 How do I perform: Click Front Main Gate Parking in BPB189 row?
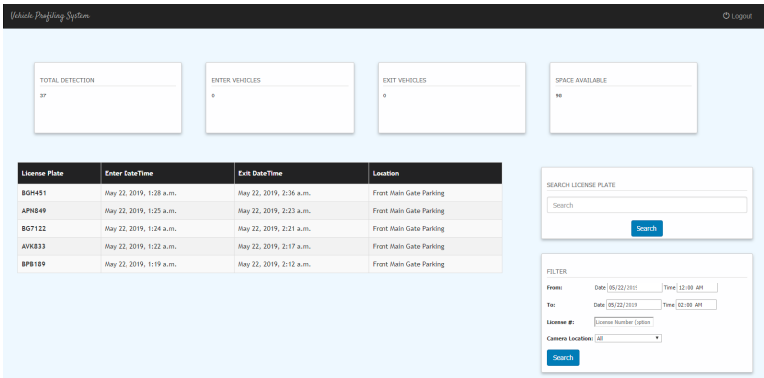[x=408, y=264]
